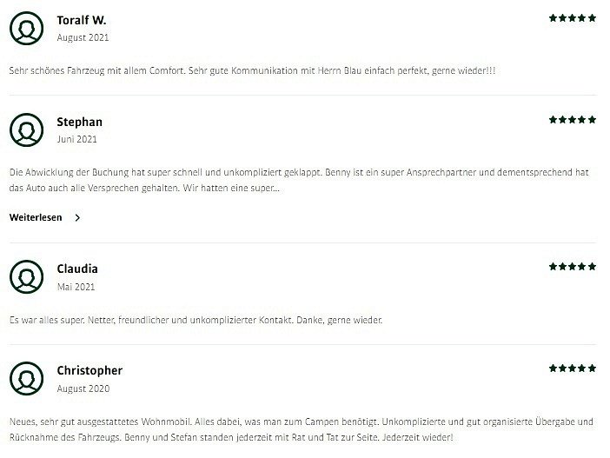Click the star rating on Stephan's review
This screenshot has height=458, width=610.
(572, 120)
